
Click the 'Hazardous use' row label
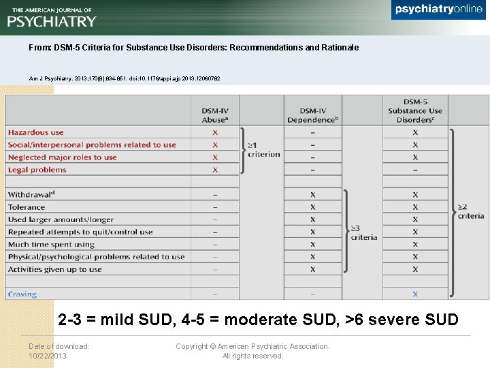click(x=36, y=132)
